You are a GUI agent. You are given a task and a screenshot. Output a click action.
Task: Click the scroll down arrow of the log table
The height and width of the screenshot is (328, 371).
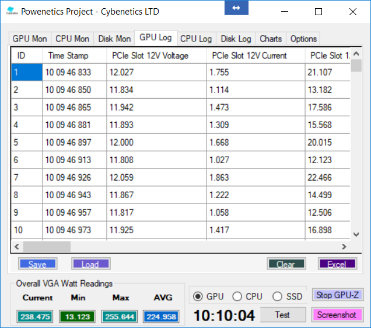356,234
